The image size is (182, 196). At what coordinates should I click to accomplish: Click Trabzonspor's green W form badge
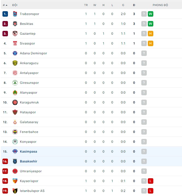[150, 14]
